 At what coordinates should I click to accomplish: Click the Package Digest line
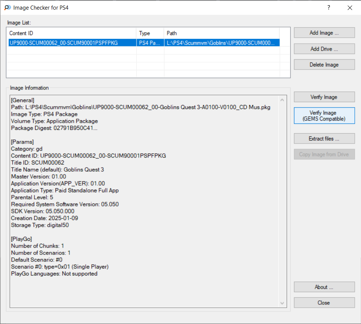54,128
